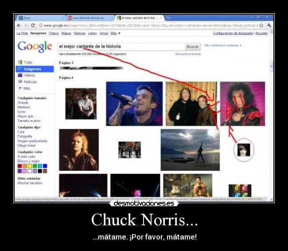Choose 'Blanco y negro' filter
288x251 pixels.
(28, 161)
